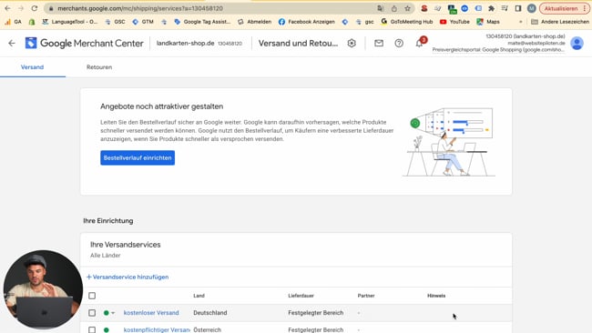Open the Maps bookmark
This screenshot has width=592, height=333.
(488, 22)
